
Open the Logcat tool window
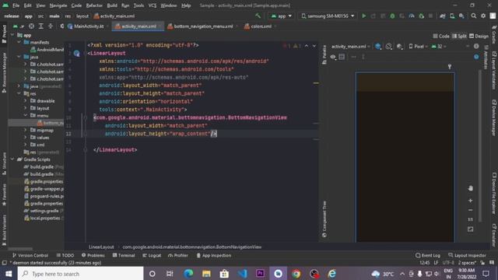[x=152, y=255]
